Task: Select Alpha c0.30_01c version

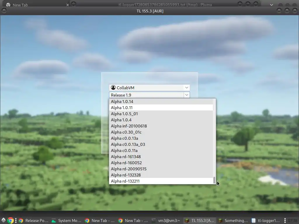Action: click(161, 132)
